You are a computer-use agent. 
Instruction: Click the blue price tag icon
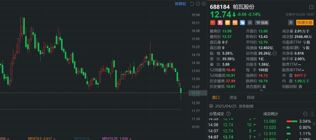click(x=242, y=23)
